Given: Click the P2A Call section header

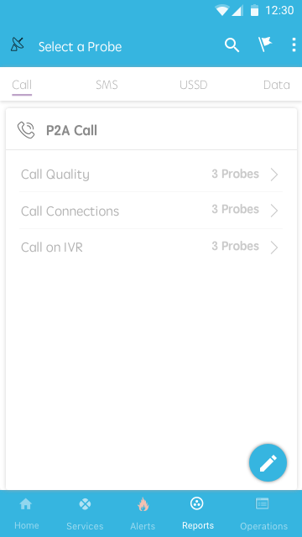Looking at the screenshot, I should click(x=151, y=130).
